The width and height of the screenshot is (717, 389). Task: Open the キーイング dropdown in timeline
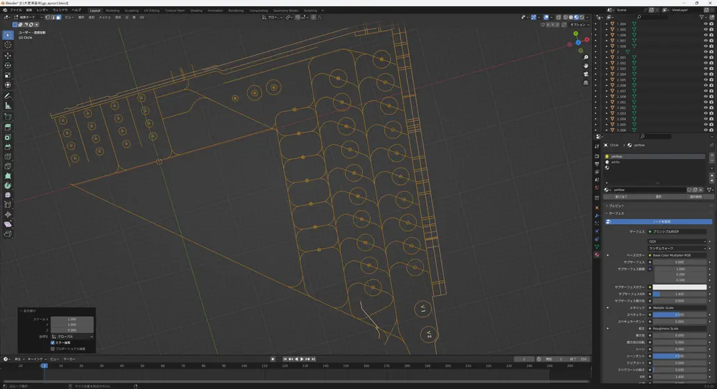pyautogui.click(x=36, y=359)
